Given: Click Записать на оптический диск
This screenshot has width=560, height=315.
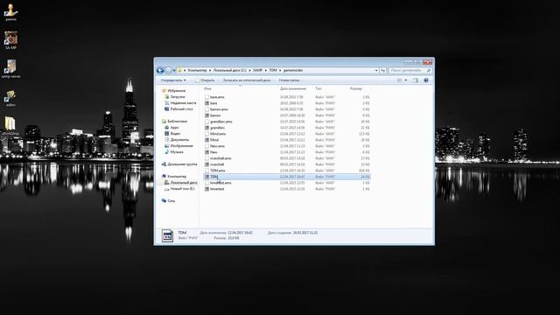Looking at the screenshot, I should (x=247, y=80).
